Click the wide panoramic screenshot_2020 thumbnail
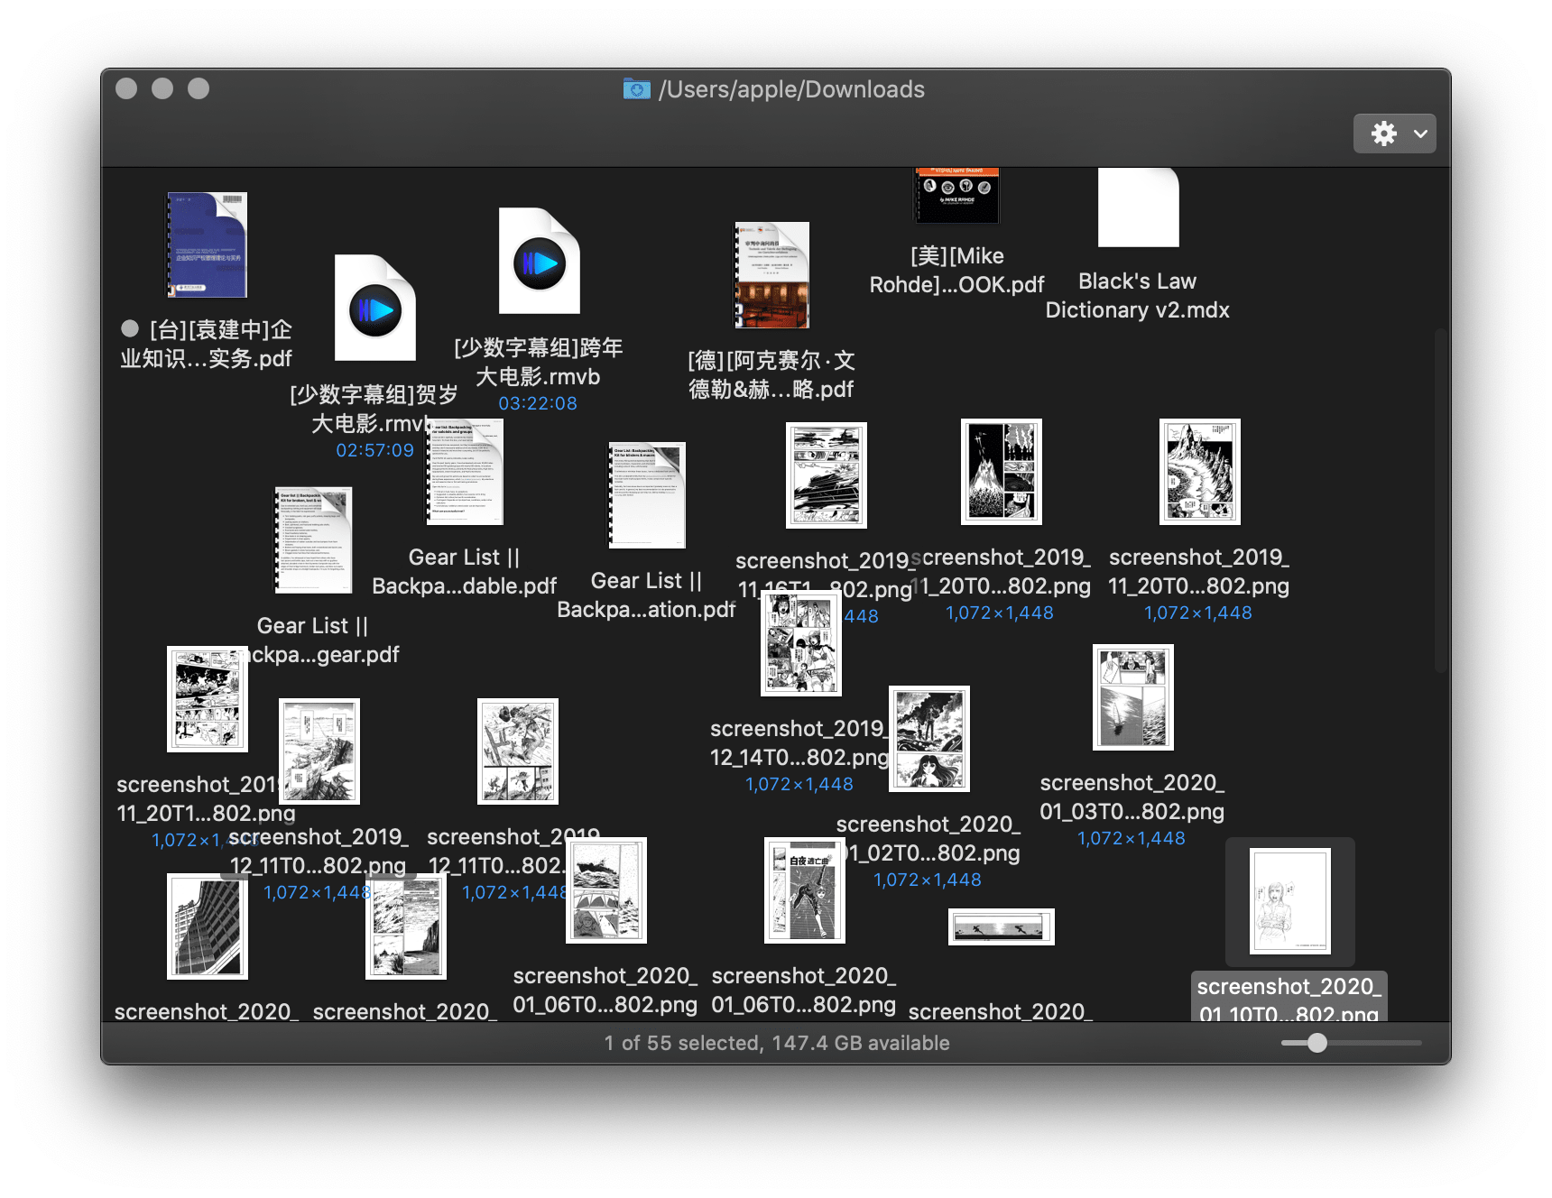Image resolution: width=1552 pixels, height=1198 pixels. pos(1001,926)
